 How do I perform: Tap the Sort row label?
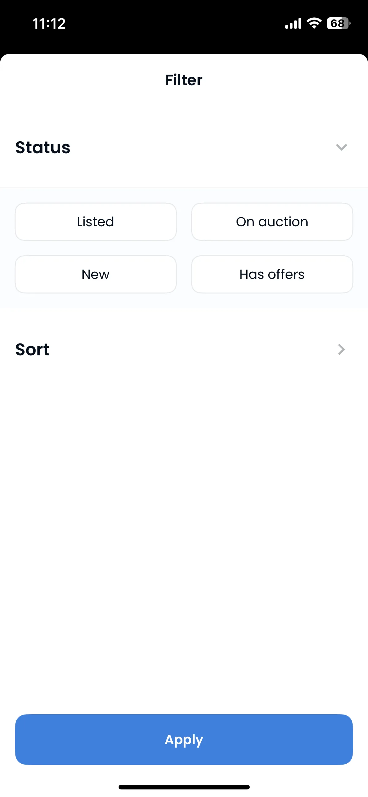coord(32,349)
